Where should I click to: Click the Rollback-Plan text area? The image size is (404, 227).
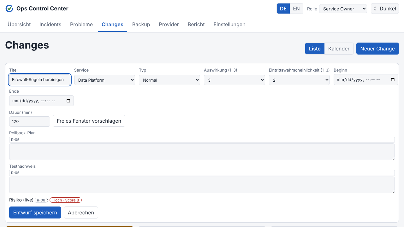point(202,152)
